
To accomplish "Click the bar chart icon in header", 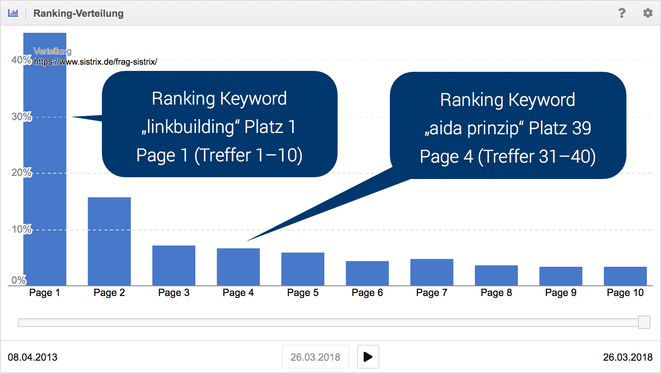I will point(13,13).
